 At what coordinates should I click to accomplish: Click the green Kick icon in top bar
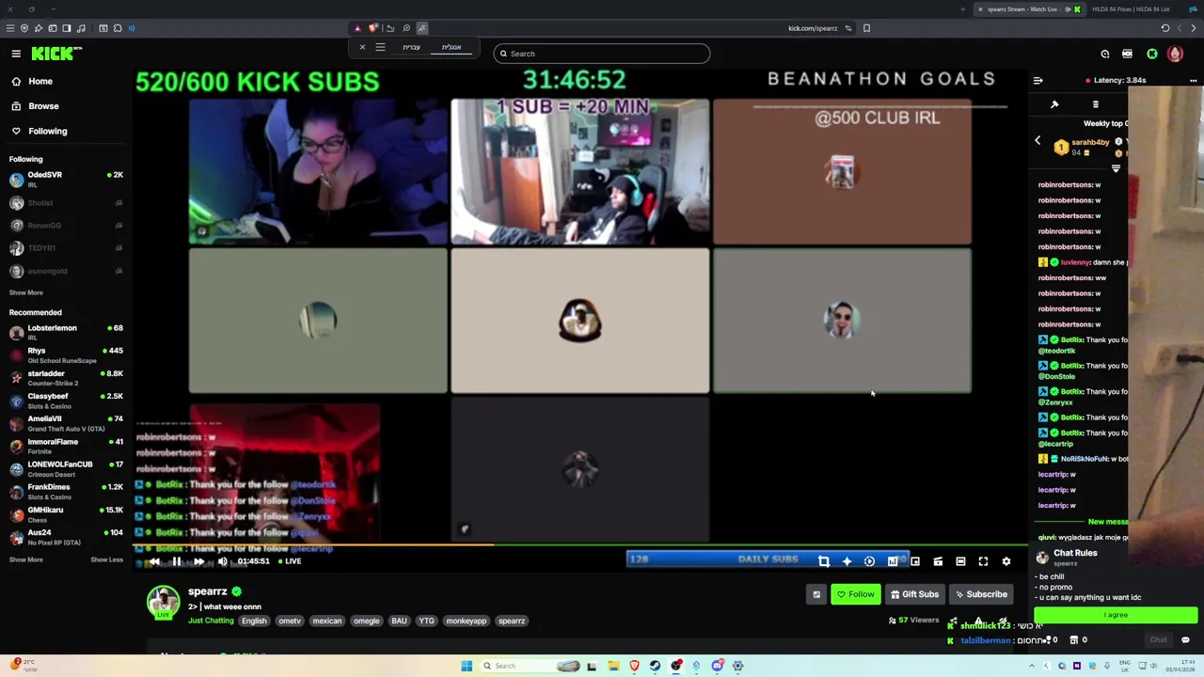coord(1152,54)
